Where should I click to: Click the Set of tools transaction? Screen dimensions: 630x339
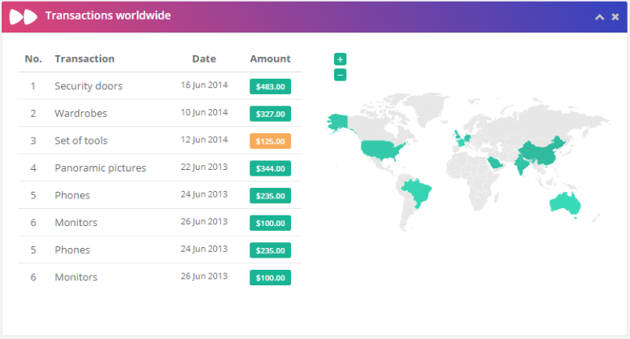point(81,141)
